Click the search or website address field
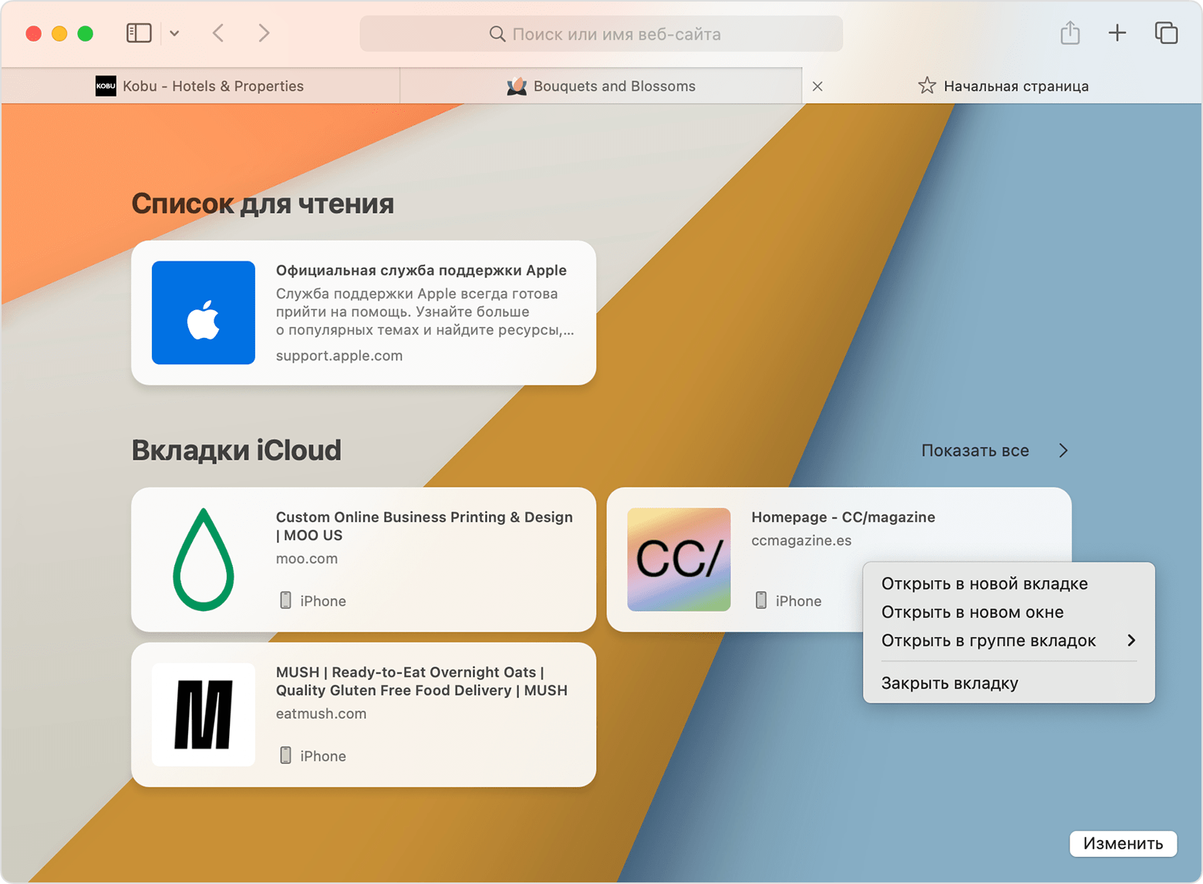This screenshot has width=1203, height=884. (x=601, y=34)
